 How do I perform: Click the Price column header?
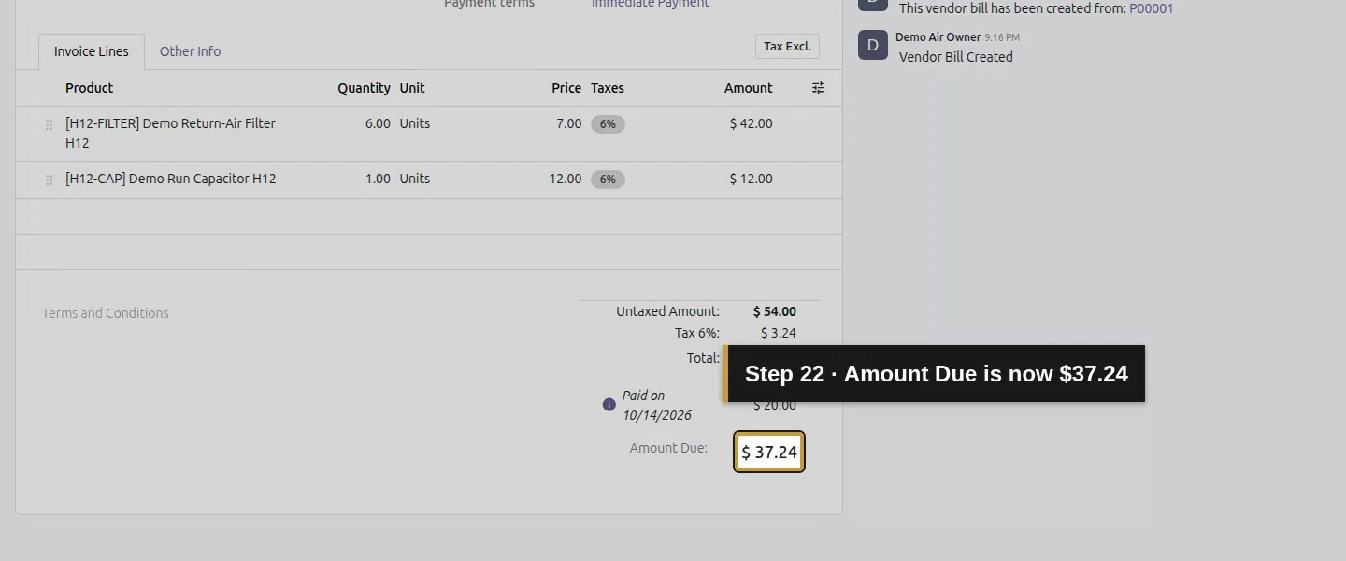[566, 88]
